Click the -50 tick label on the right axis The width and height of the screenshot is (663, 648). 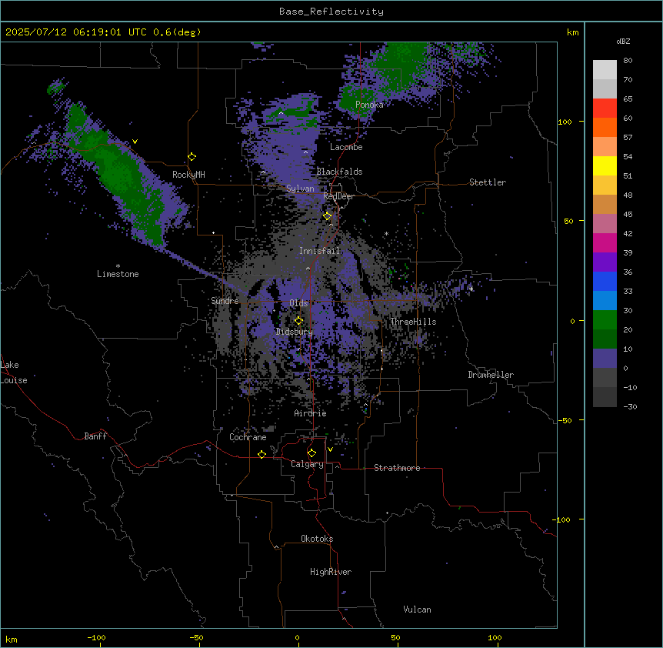[565, 420]
